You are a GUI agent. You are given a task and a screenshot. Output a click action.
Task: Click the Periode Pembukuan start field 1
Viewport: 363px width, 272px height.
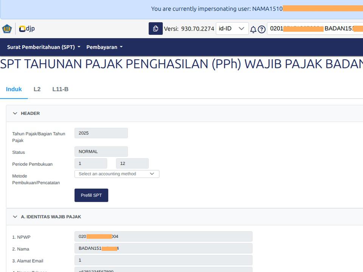pyautogui.click(x=91, y=164)
